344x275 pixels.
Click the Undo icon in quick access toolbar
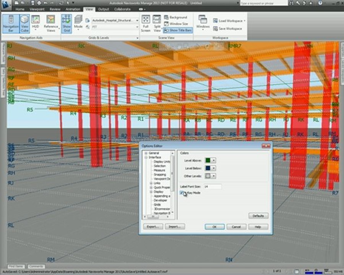[45, 3]
